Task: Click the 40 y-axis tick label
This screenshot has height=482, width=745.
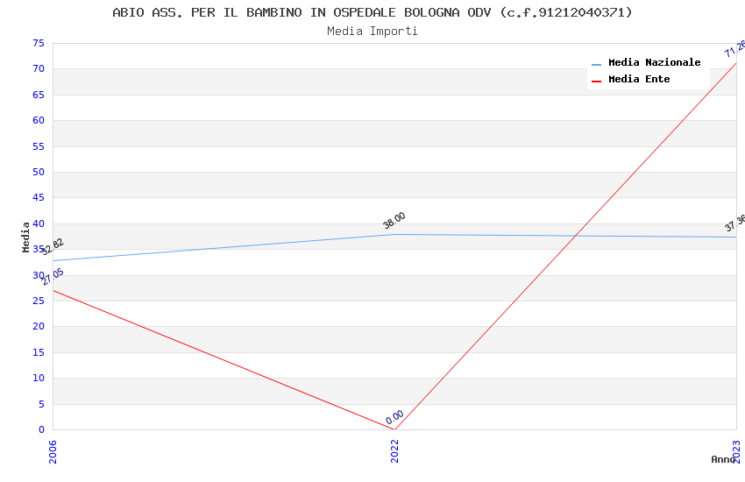Action: [x=39, y=223]
